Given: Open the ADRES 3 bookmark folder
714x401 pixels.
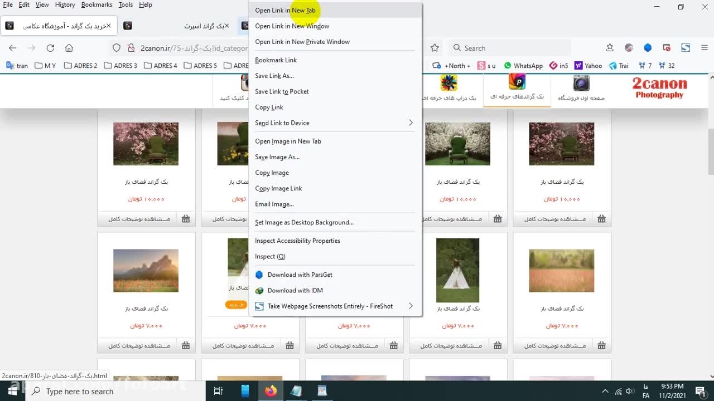Looking at the screenshot, I should point(120,66).
